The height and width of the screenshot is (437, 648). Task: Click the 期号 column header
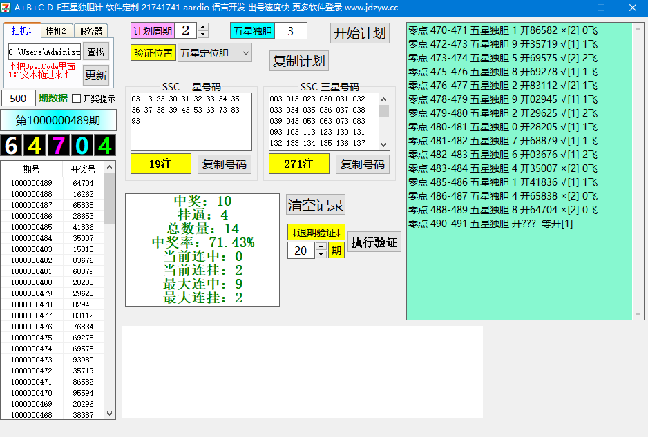tap(31, 169)
